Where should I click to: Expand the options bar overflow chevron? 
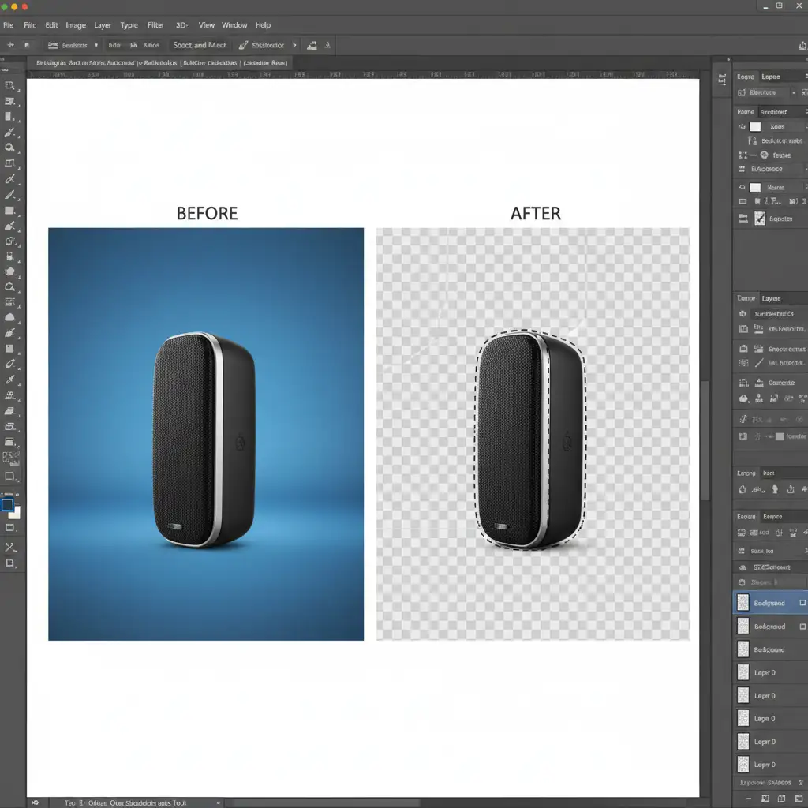click(x=295, y=46)
